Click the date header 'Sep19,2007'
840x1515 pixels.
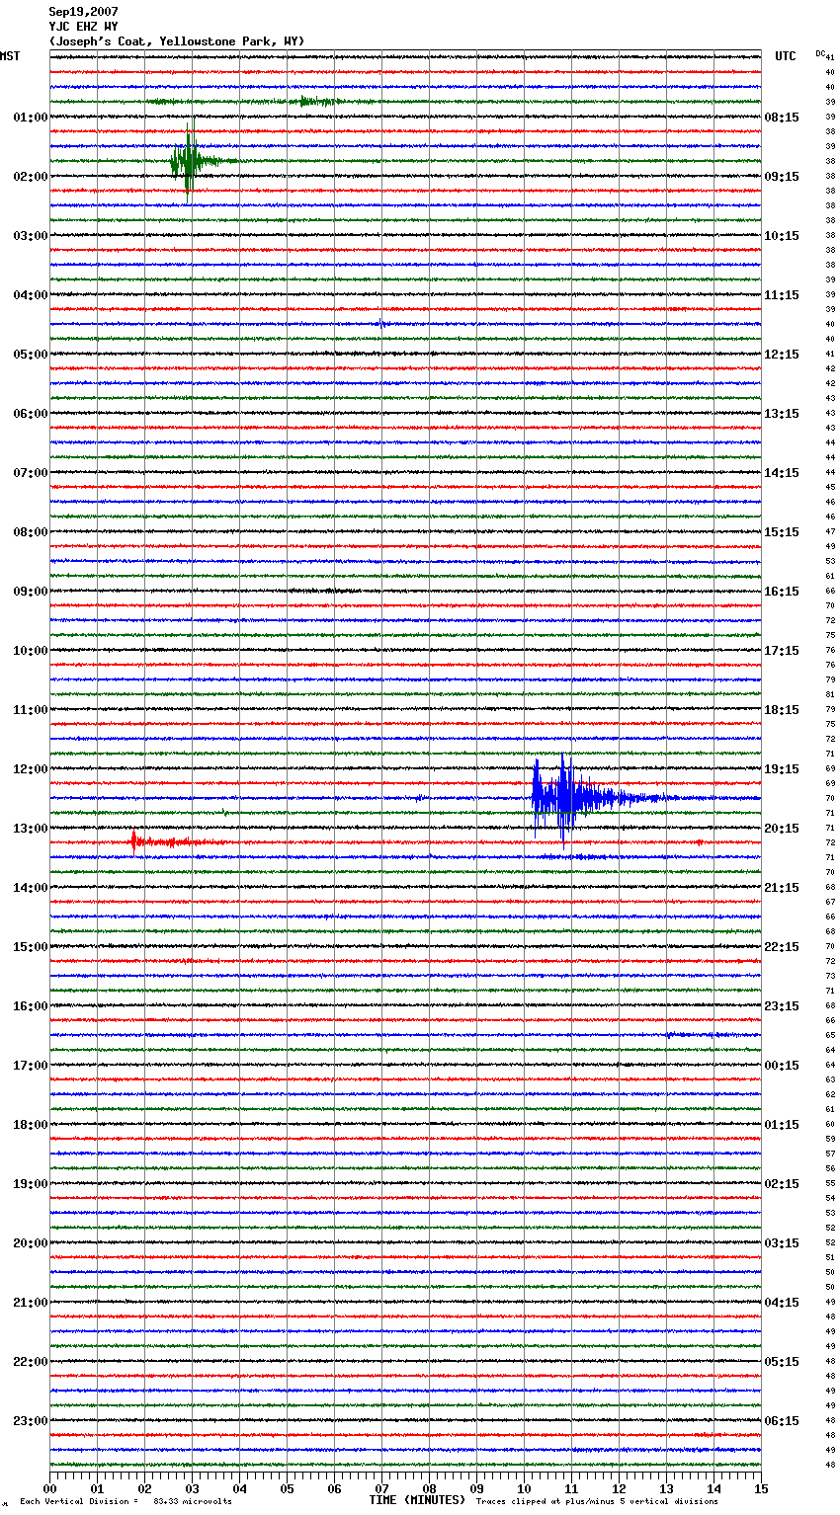pos(83,12)
